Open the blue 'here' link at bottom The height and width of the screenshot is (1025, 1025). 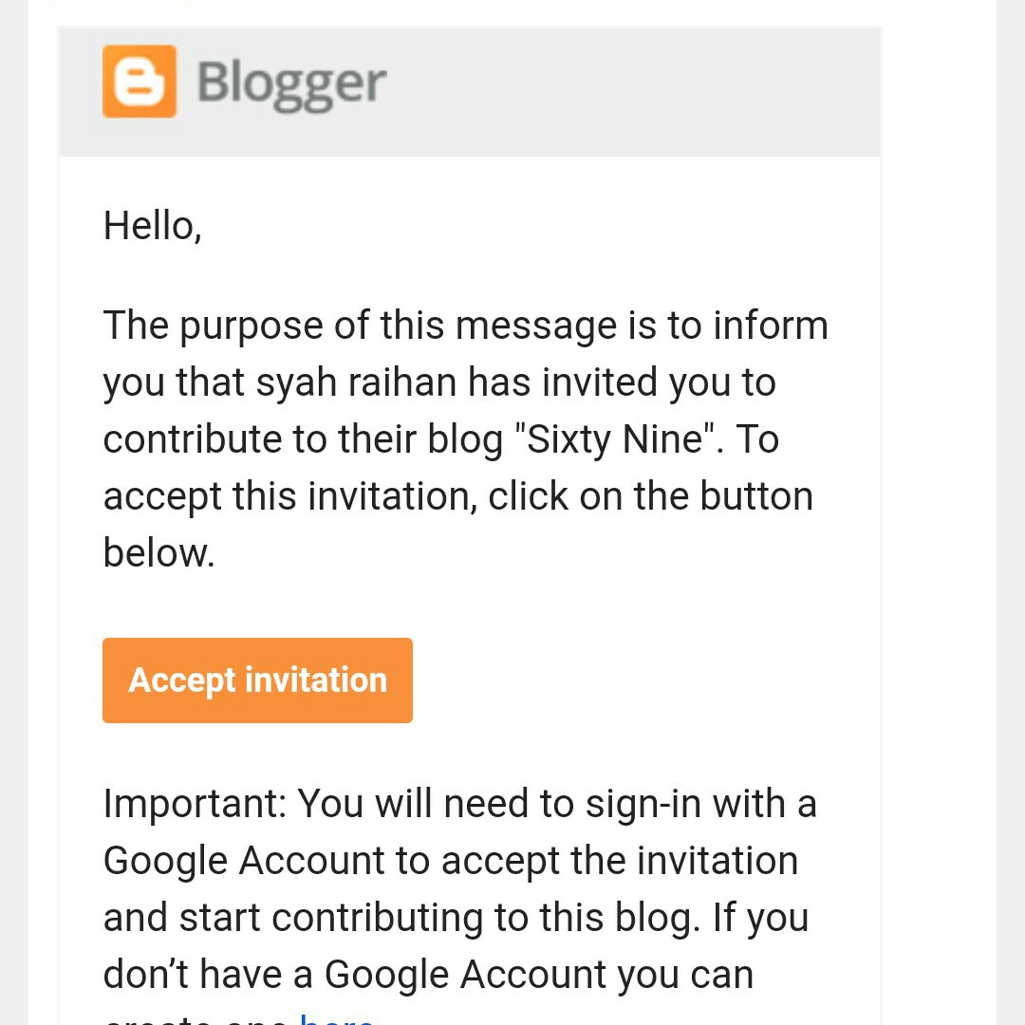336,1018
